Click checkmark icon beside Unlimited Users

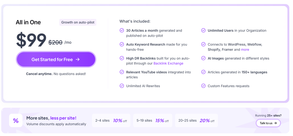click(203, 30)
